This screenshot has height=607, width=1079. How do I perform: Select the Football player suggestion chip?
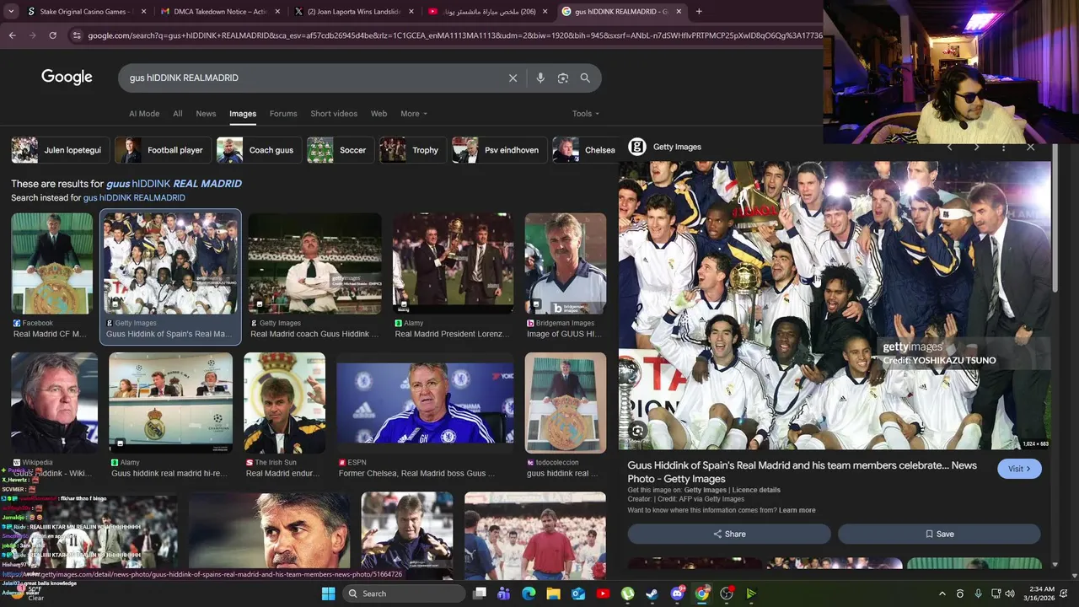coord(162,150)
